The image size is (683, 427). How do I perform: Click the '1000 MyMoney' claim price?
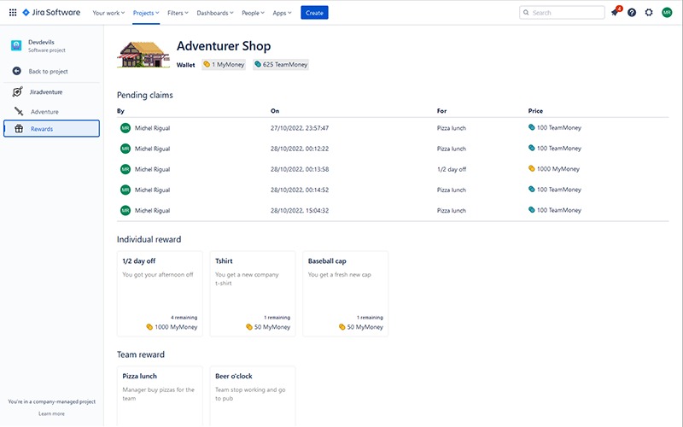pos(558,168)
